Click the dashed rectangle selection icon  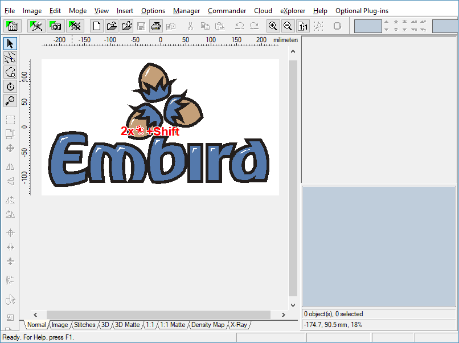point(10,120)
